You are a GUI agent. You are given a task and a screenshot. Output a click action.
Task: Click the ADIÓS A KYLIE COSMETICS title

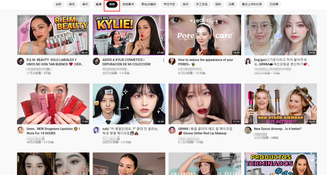127,62
